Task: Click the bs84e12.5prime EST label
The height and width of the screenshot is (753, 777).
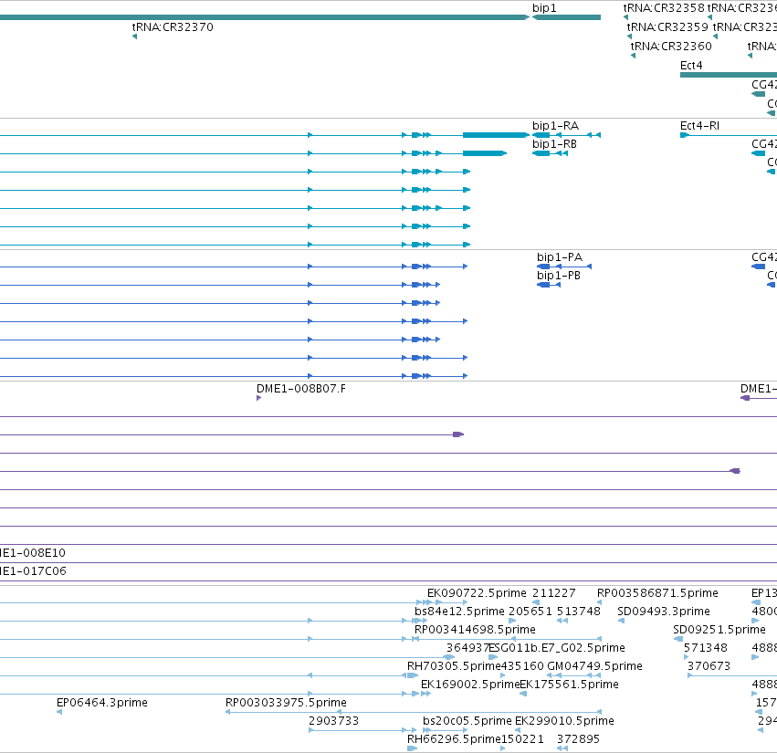Action: pos(459,612)
